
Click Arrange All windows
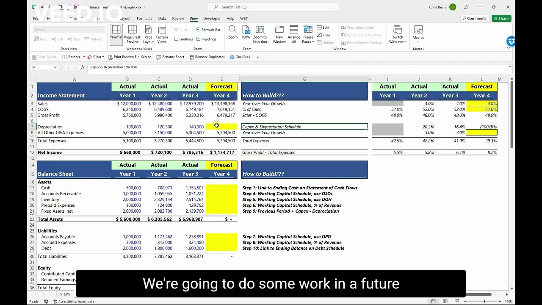(x=294, y=34)
